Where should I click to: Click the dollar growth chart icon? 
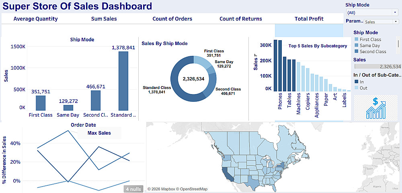(375, 107)
